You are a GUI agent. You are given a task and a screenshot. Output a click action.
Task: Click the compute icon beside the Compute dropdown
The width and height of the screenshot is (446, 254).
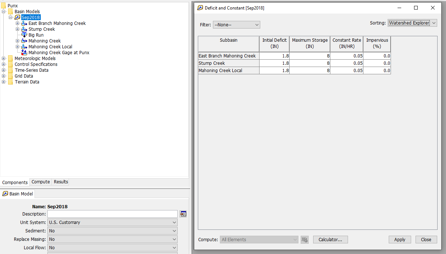click(x=305, y=239)
